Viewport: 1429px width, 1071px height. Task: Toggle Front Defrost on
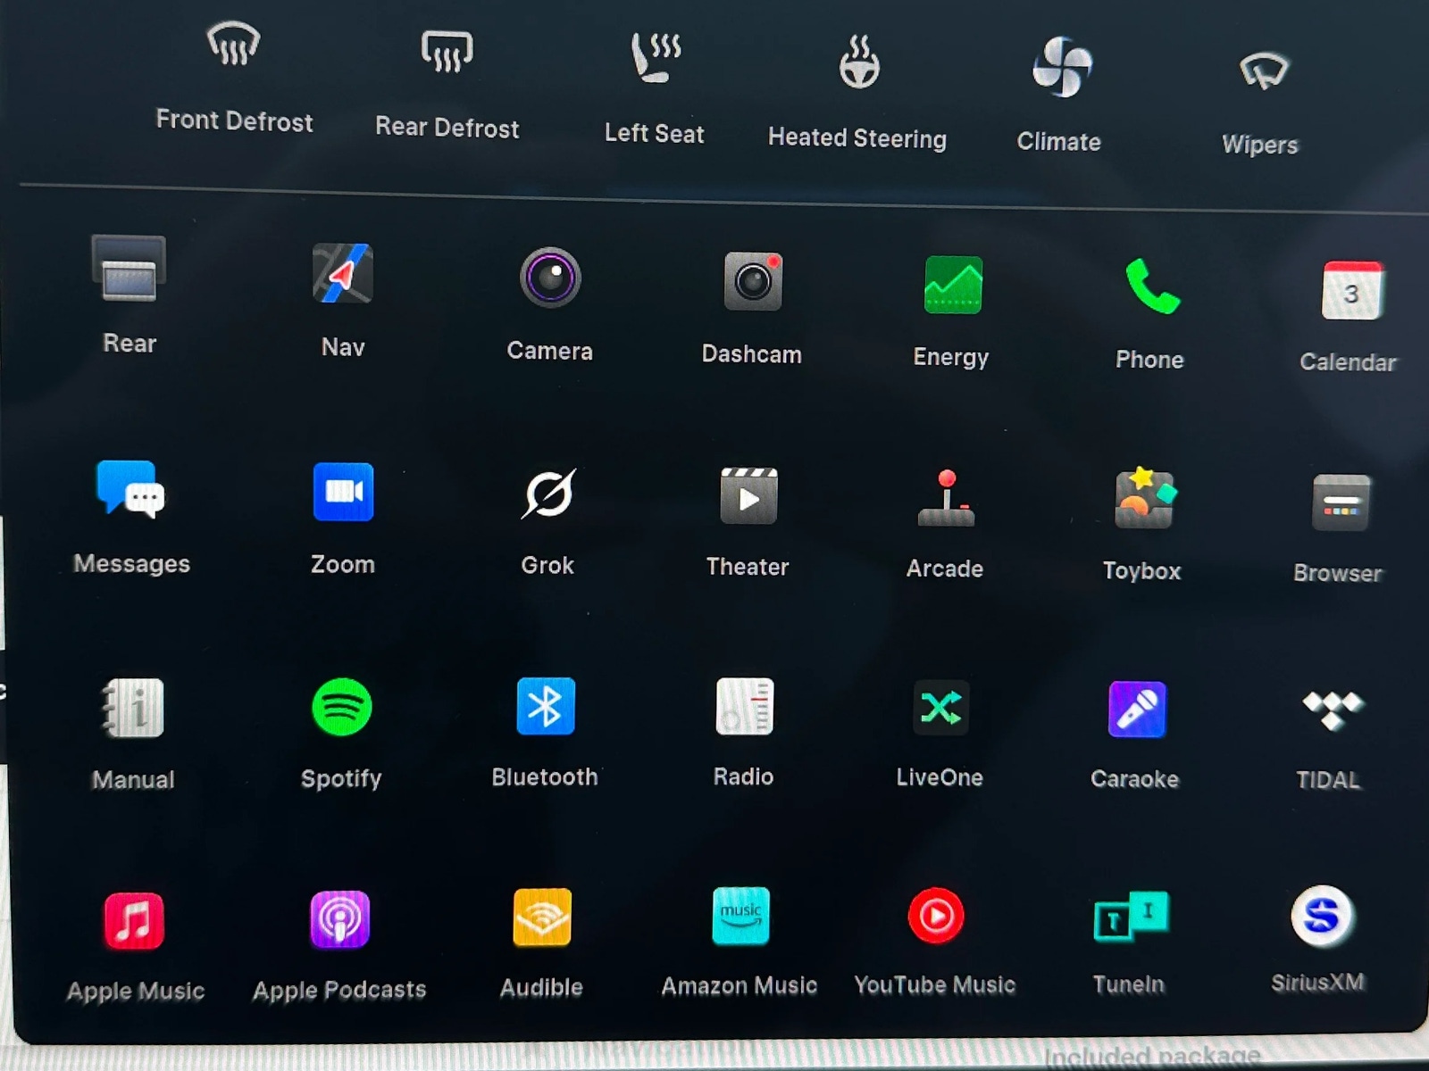pyautogui.click(x=234, y=46)
